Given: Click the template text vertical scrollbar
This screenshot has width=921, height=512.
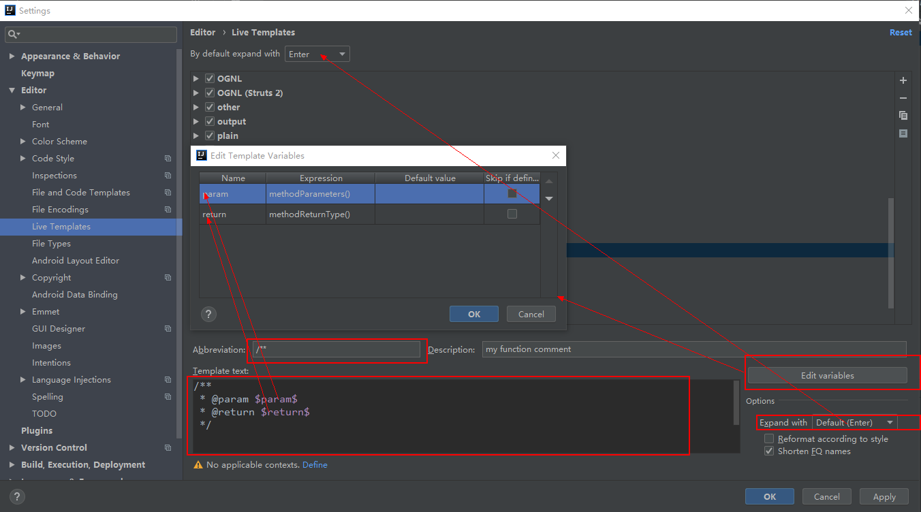Looking at the screenshot, I should point(736,402).
